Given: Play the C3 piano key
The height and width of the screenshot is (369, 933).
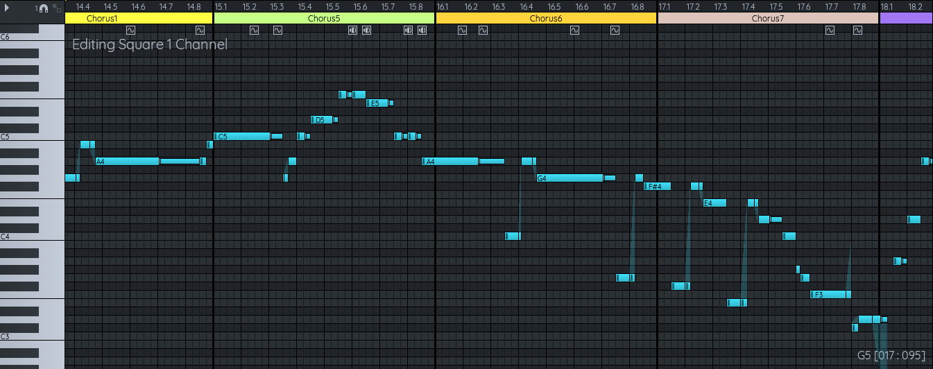Looking at the screenshot, I should 32,336.
